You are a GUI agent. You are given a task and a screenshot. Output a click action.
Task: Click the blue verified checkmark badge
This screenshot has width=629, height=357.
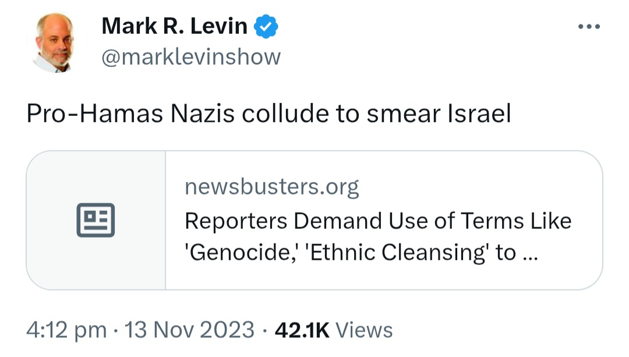[266, 26]
